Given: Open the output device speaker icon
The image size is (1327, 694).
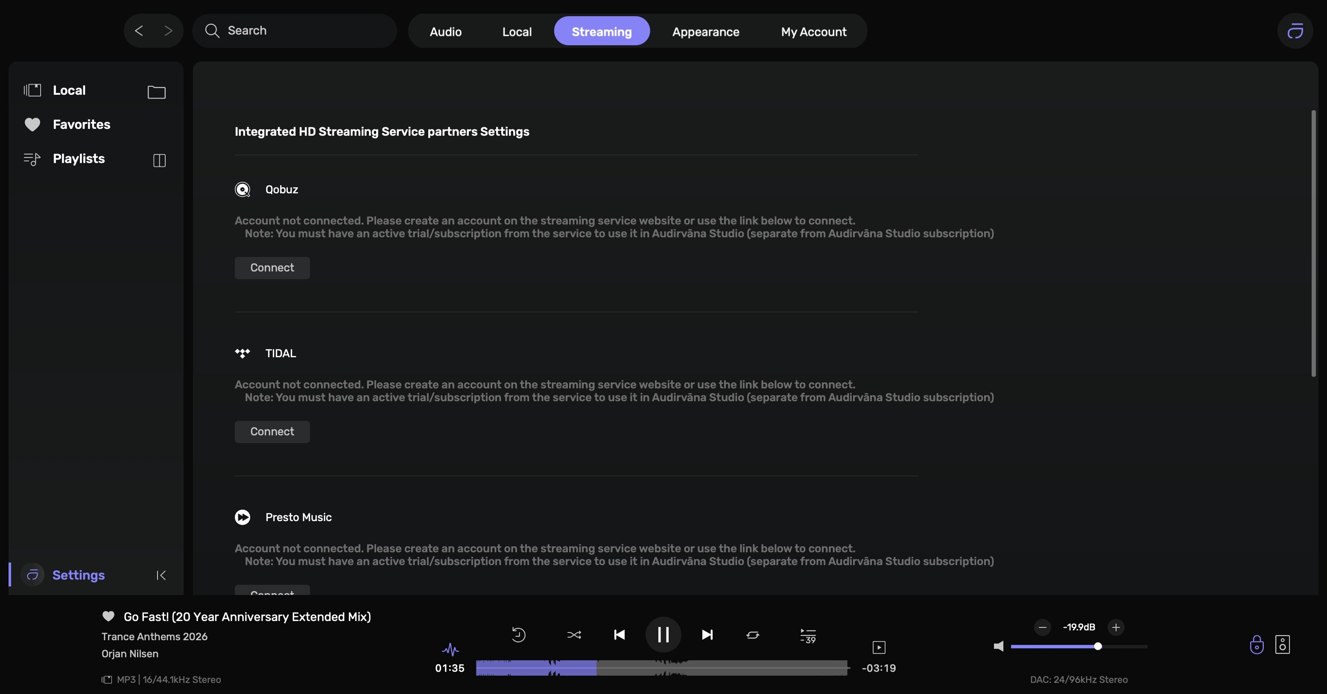Looking at the screenshot, I should 1282,644.
